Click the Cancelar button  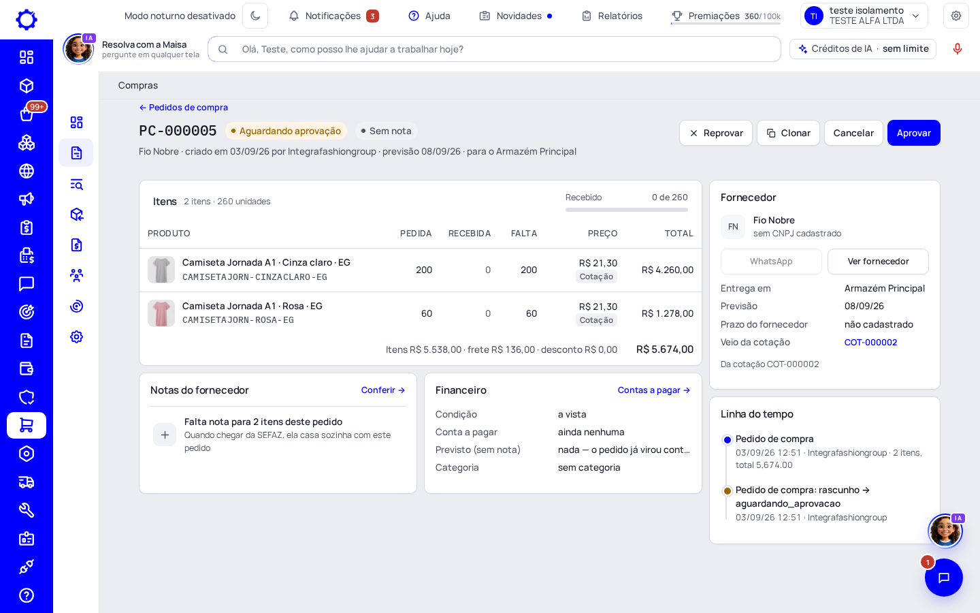tap(853, 133)
